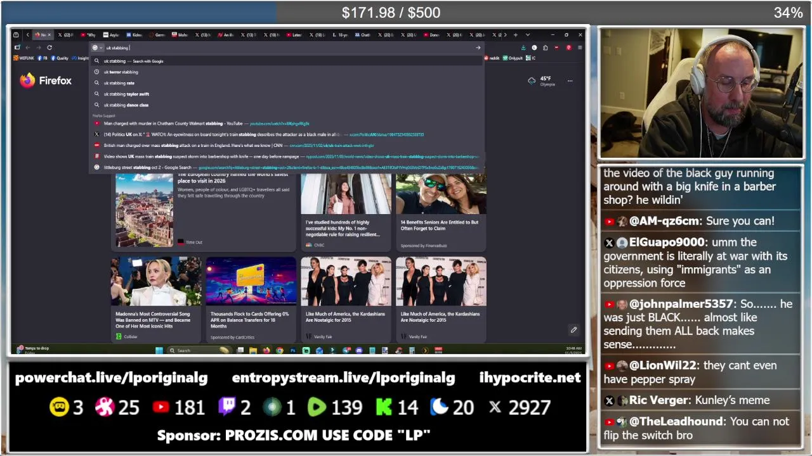Open CNN British man charged suggestion

287,145
